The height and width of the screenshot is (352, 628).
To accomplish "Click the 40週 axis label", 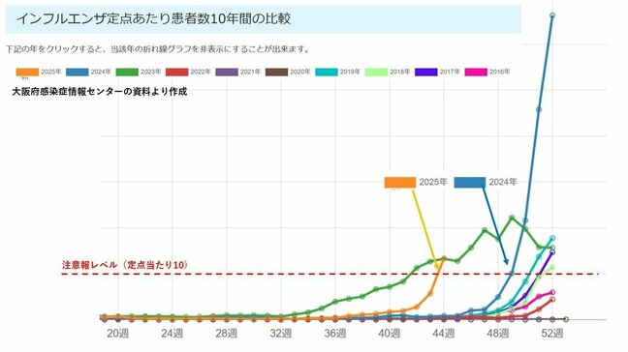I will point(390,333).
